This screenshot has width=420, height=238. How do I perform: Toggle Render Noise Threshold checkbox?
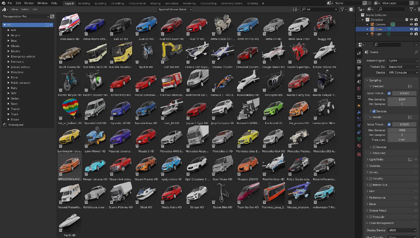coord(389,125)
